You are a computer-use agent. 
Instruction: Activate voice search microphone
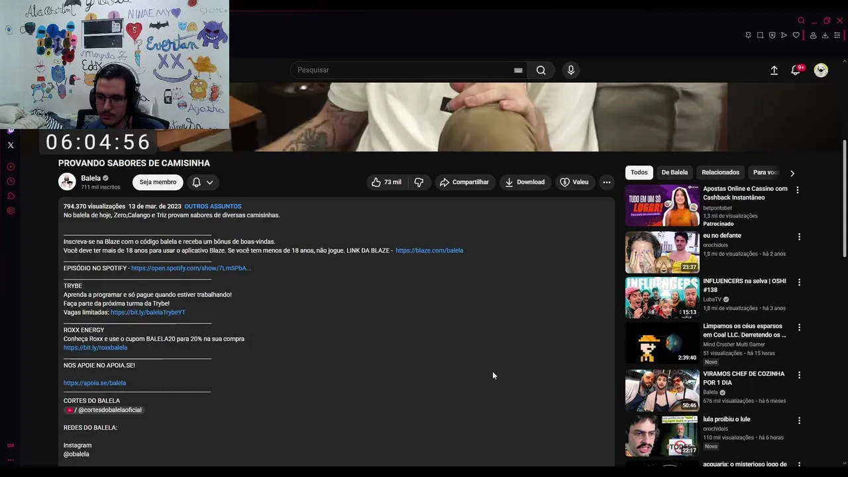pyautogui.click(x=570, y=70)
